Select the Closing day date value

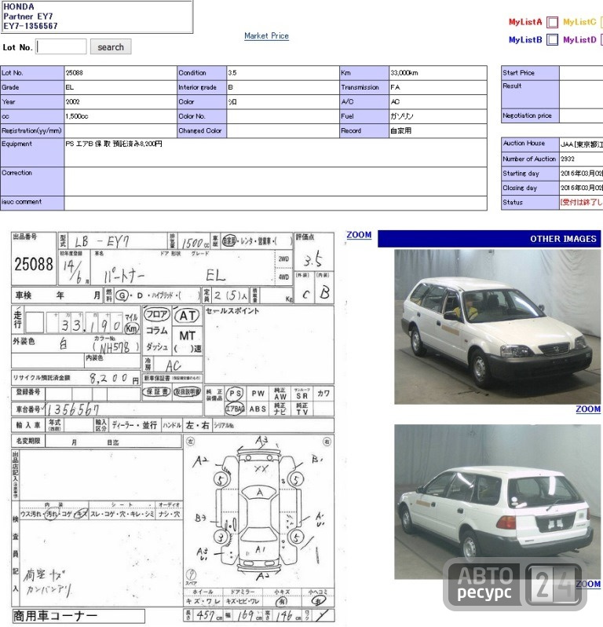click(x=582, y=188)
